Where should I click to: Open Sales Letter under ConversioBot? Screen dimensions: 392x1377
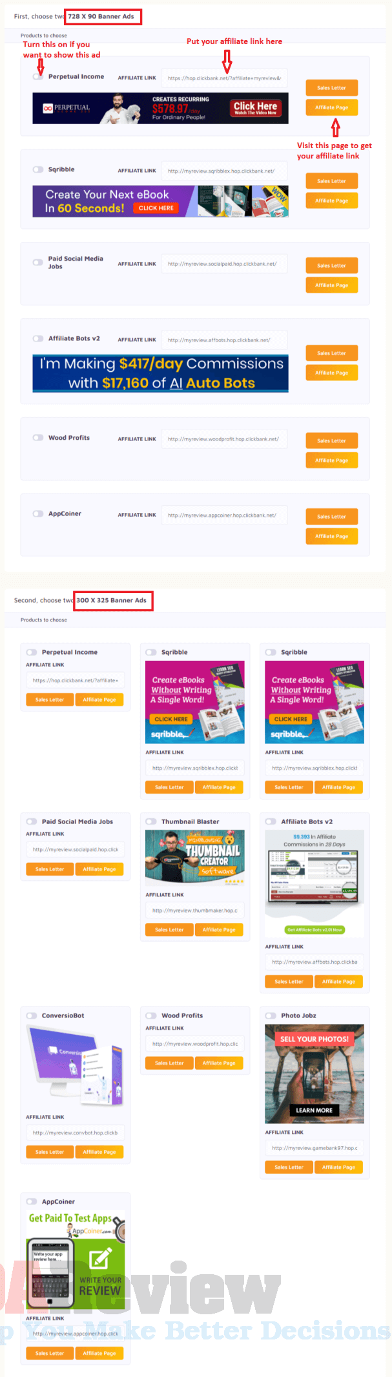[50, 1152]
